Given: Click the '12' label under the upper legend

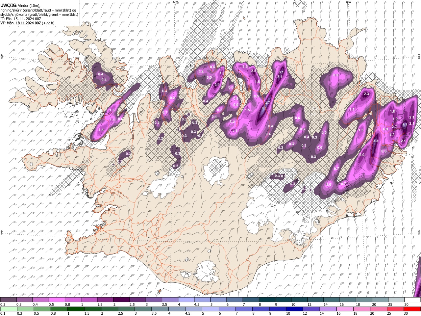Looking at the screenshot, I should [310, 304].
